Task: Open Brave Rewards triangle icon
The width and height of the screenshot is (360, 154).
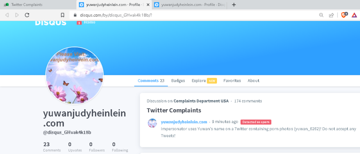Action: [x=354, y=15]
